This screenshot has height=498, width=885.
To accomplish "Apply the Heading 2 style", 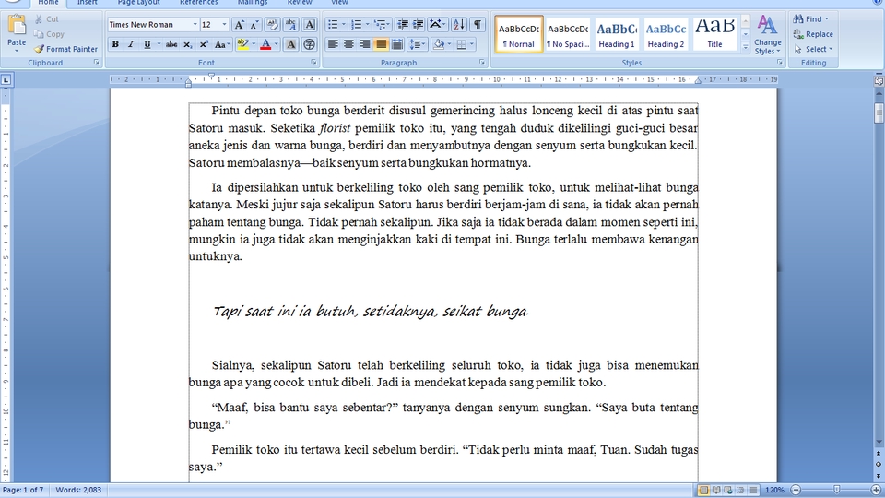I will coord(666,34).
